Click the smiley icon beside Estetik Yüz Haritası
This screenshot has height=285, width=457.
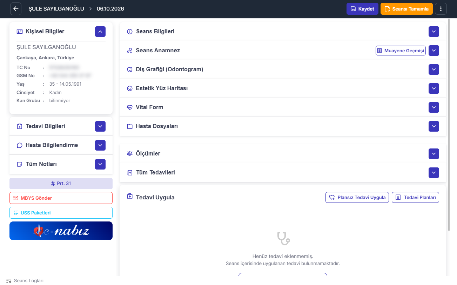tap(129, 88)
